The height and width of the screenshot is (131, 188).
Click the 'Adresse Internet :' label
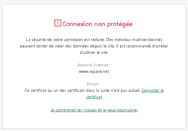[x=94, y=65]
